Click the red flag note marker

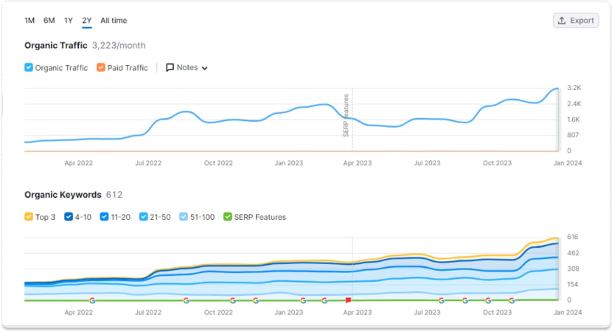tap(348, 300)
